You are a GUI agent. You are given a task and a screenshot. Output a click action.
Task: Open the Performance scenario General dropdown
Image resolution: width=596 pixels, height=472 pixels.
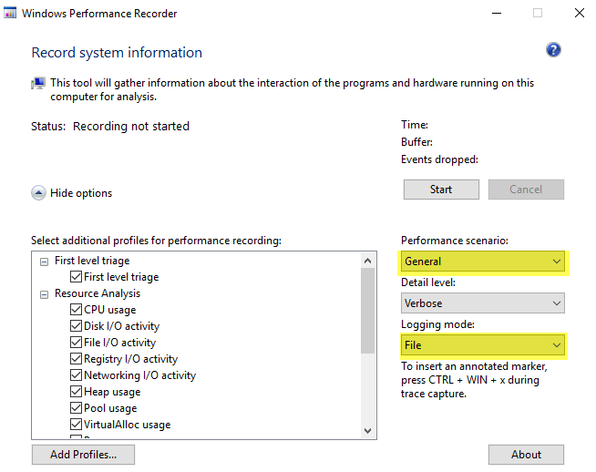(483, 262)
